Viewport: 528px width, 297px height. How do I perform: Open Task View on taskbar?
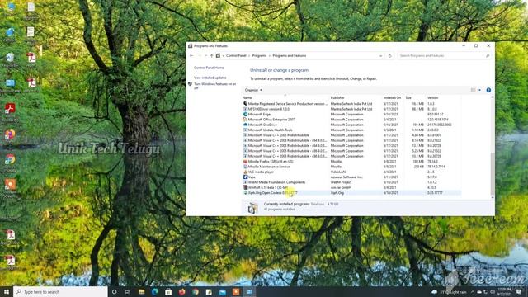[128, 291]
